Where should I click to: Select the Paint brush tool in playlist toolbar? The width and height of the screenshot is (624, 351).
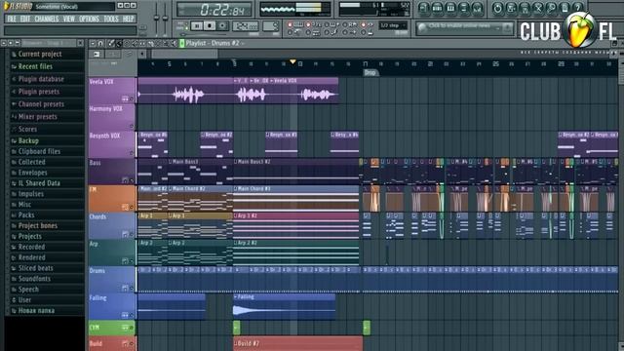(119, 43)
